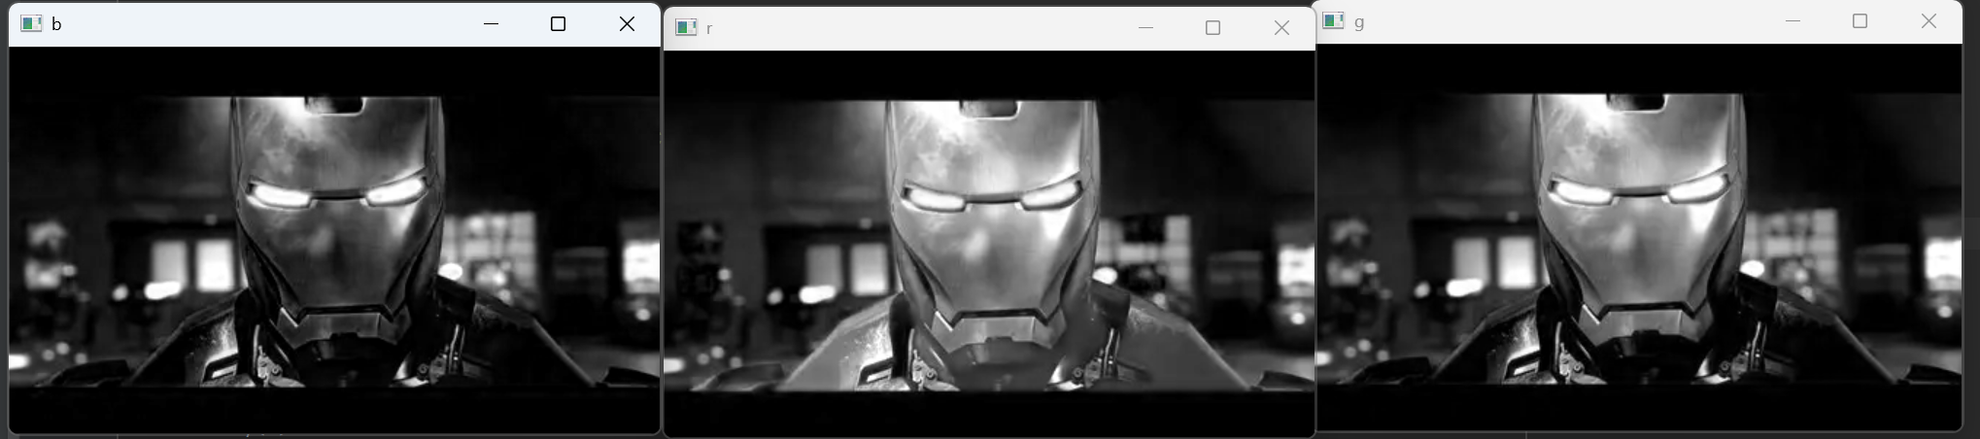Minimize the r window
Screen dimensions: 1980x439
(x=1145, y=27)
